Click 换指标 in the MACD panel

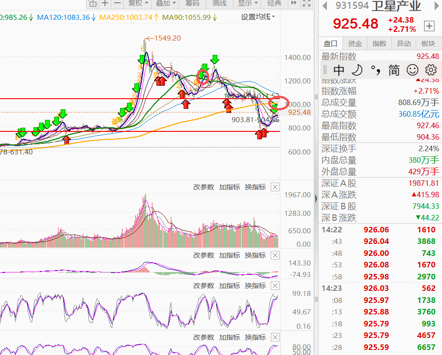[256, 255]
